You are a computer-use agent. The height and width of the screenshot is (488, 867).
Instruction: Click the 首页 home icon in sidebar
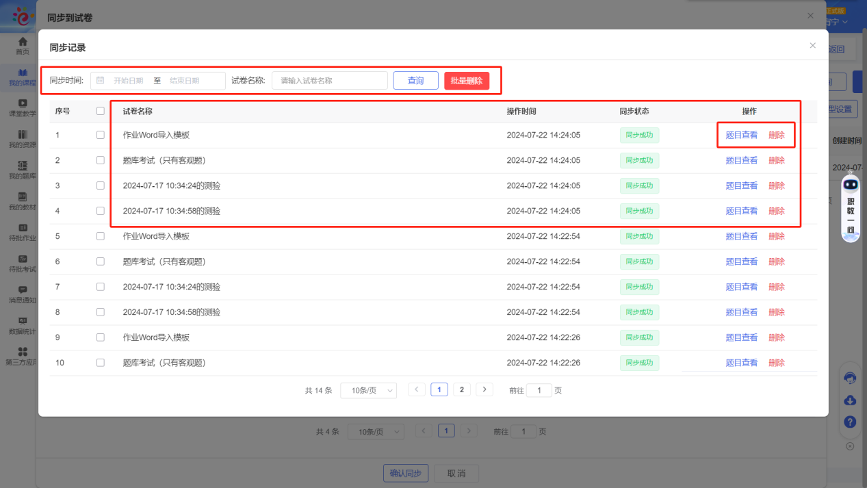pos(23,42)
